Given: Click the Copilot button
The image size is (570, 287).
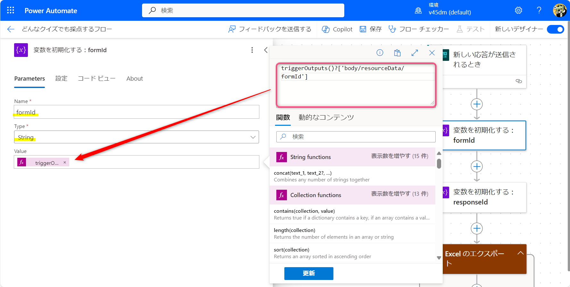Looking at the screenshot, I should pos(337,29).
